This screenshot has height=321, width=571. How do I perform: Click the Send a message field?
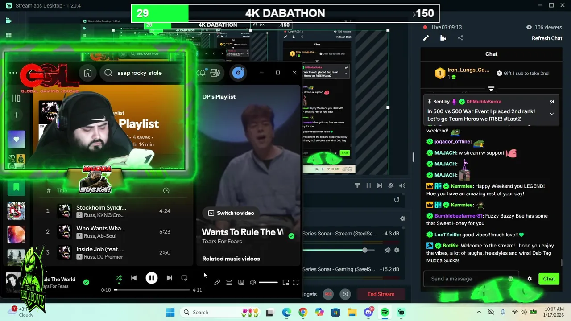click(x=471, y=279)
